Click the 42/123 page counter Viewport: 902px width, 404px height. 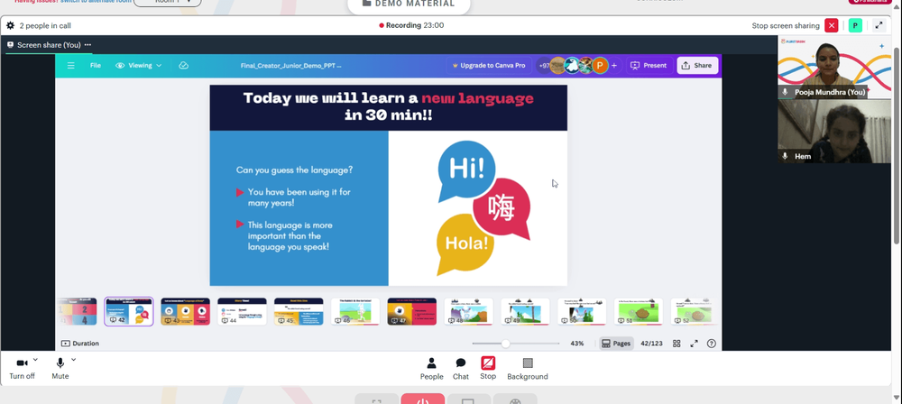652,344
